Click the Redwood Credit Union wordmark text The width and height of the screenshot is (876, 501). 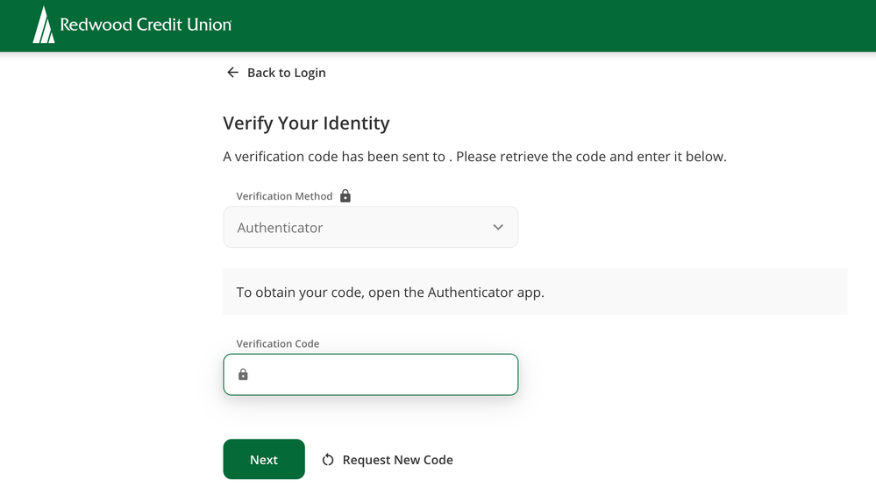tap(146, 25)
